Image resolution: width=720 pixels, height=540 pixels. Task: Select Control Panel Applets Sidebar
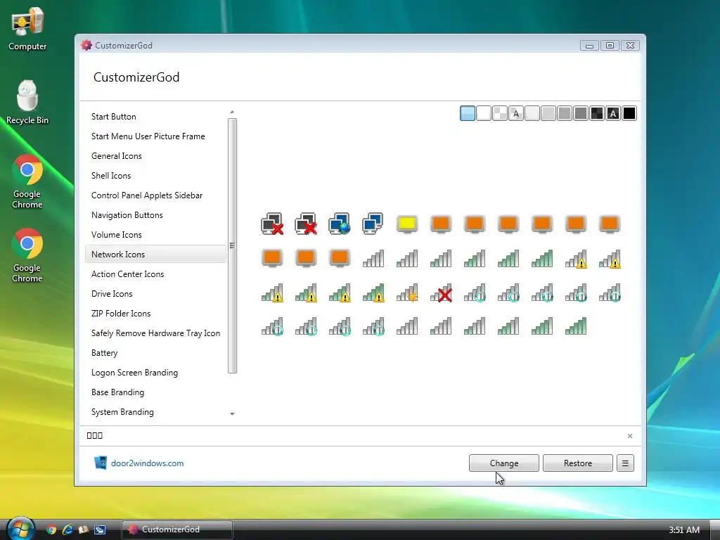pyautogui.click(x=155, y=195)
